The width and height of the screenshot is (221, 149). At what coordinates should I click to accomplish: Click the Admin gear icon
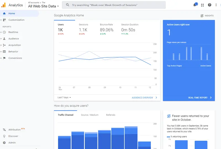tap(4, 143)
